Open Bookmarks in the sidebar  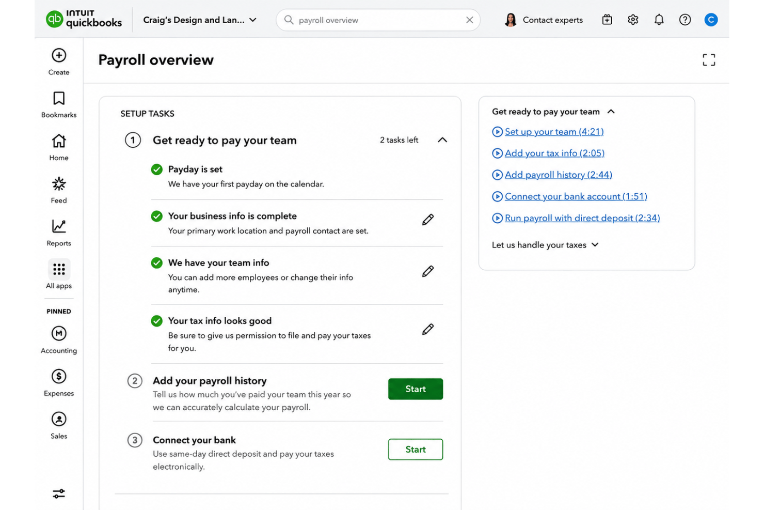point(59,104)
